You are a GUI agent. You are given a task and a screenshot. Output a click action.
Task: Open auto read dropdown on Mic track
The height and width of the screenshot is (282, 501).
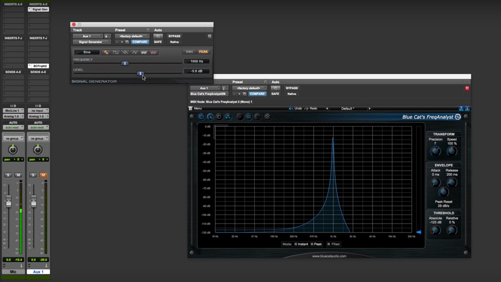point(13,127)
